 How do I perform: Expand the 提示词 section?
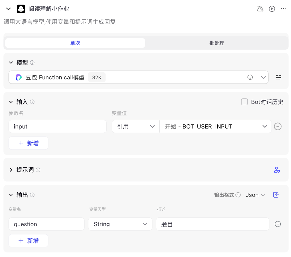coord(11,170)
